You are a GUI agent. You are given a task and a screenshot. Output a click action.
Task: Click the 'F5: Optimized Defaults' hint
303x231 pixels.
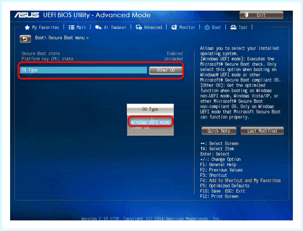tap(225, 186)
